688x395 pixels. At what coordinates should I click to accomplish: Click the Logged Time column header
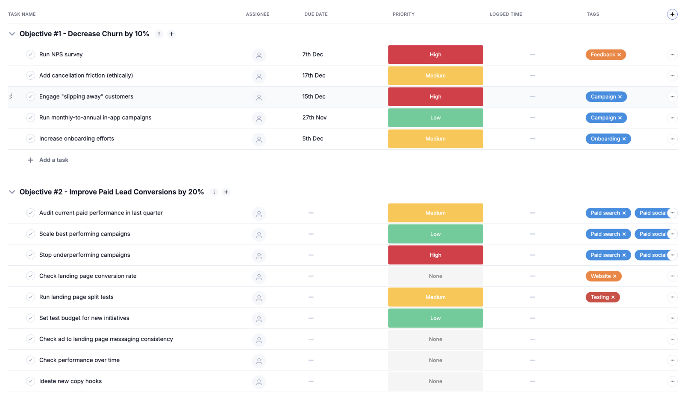506,14
